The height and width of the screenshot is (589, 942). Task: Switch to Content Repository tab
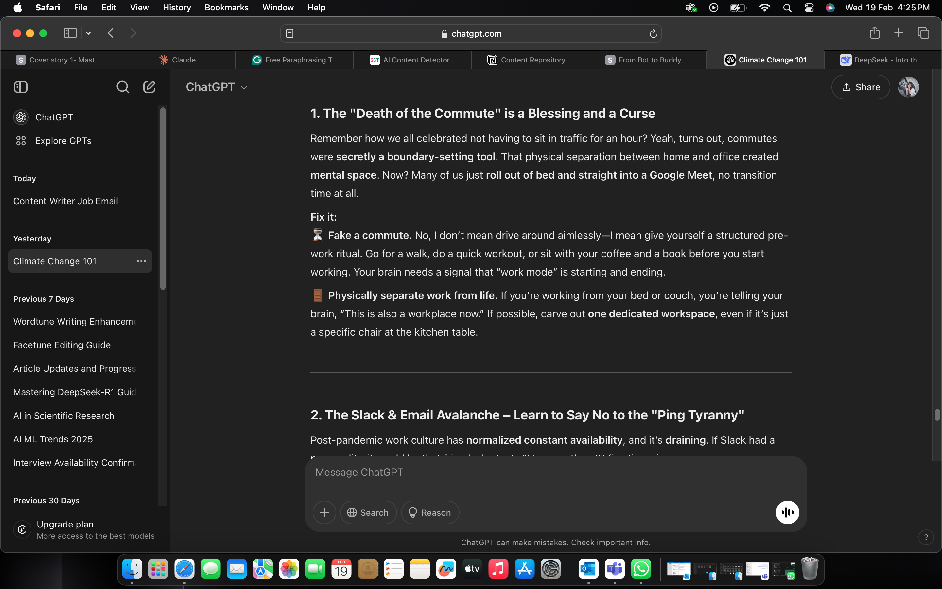click(530, 60)
